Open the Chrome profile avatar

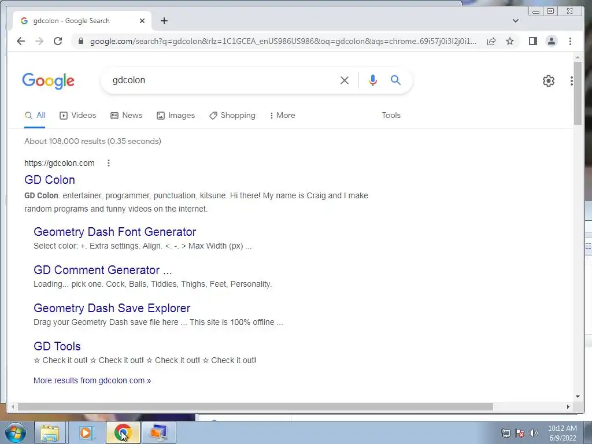coord(551,41)
